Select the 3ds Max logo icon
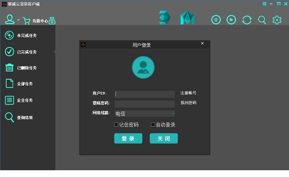The image size is (289, 177). point(165,18)
